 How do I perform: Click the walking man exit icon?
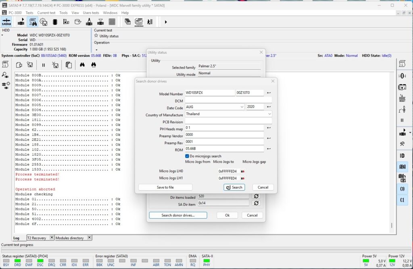click(150, 22)
